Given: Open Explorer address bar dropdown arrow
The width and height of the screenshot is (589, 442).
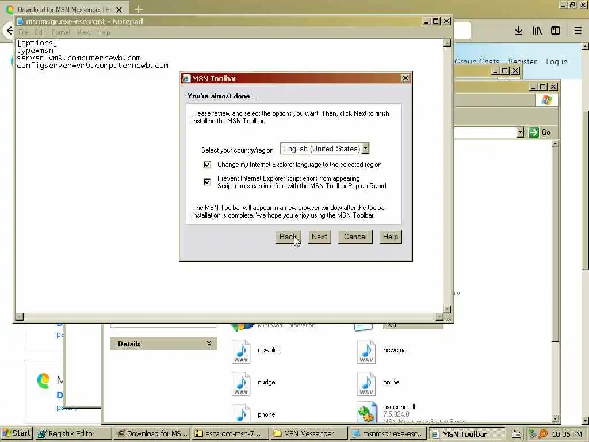Looking at the screenshot, I should click(x=520, y=132).
